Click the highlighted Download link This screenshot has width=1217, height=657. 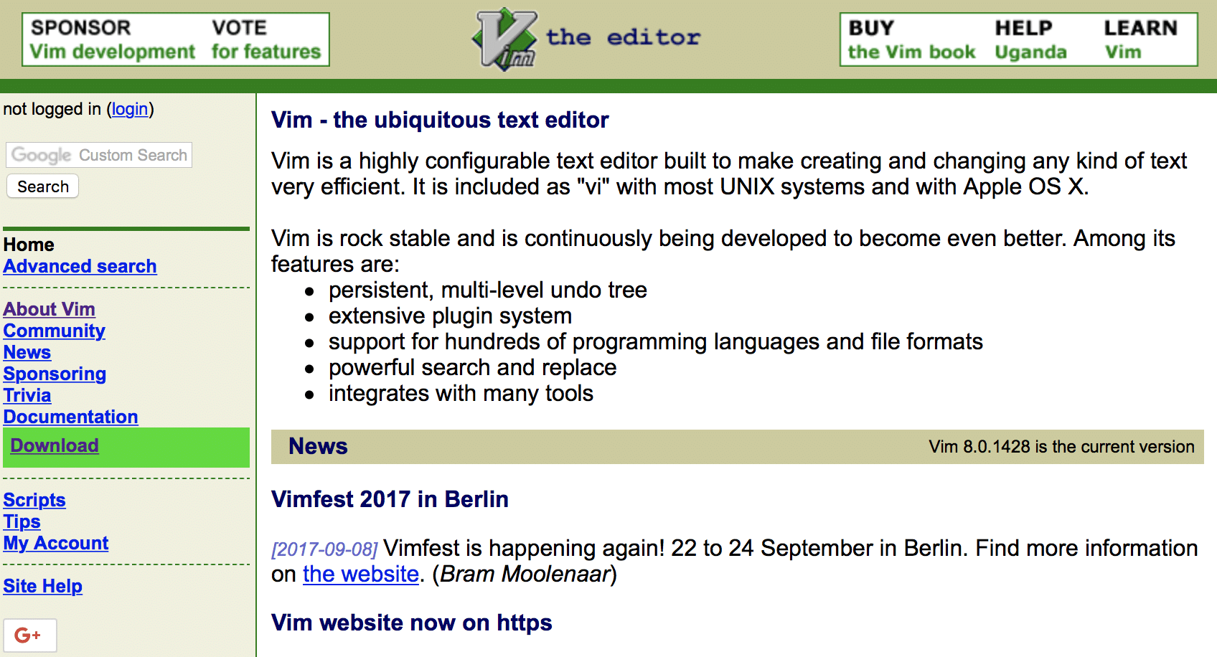pos(55,445)
